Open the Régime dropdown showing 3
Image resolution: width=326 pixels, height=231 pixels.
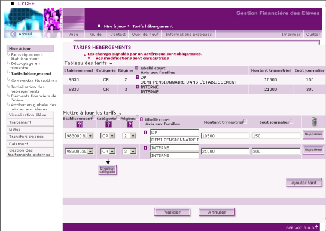[129, 151]
